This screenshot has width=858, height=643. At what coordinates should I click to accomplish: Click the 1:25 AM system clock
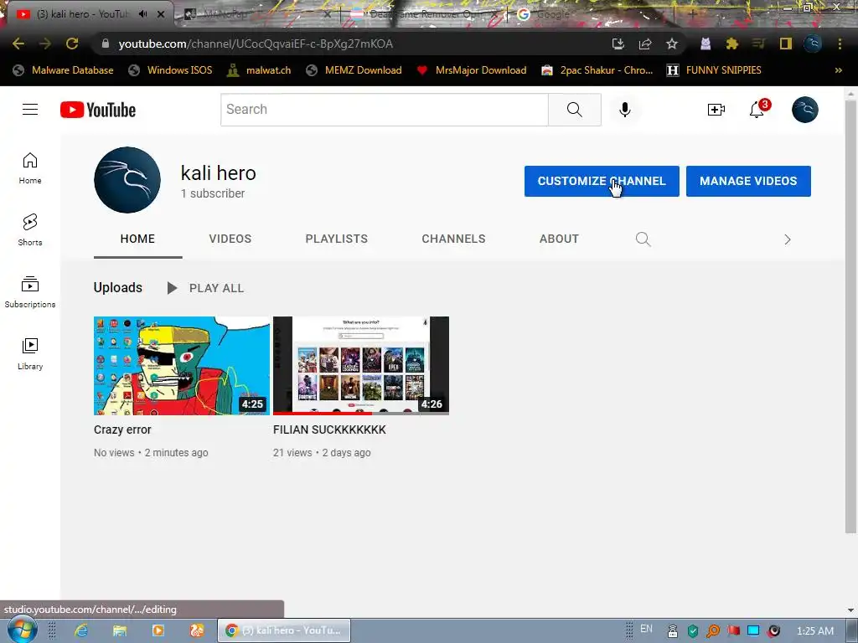pyautogui.click(x=815, y=631)
